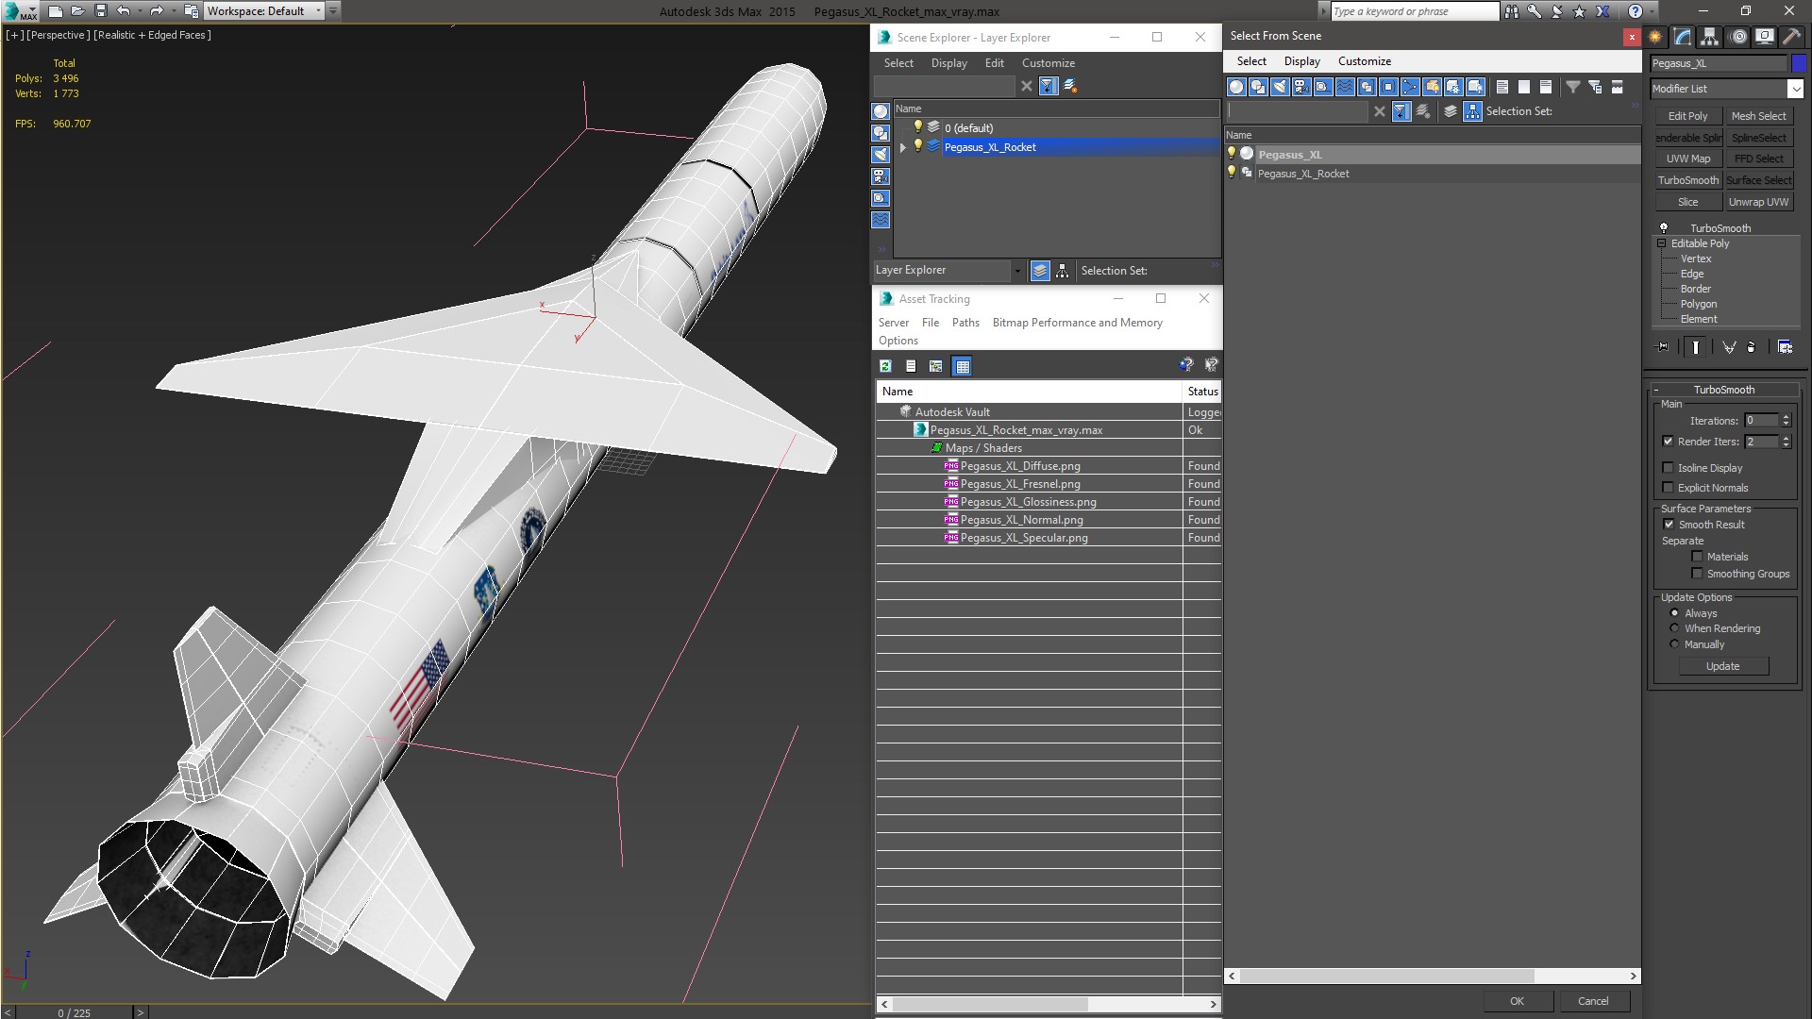Screen dimensions: 1812x1019
Task: Enable Separate by Materials checkbox
Action: pyautogui.click(x=1697, y=557)
